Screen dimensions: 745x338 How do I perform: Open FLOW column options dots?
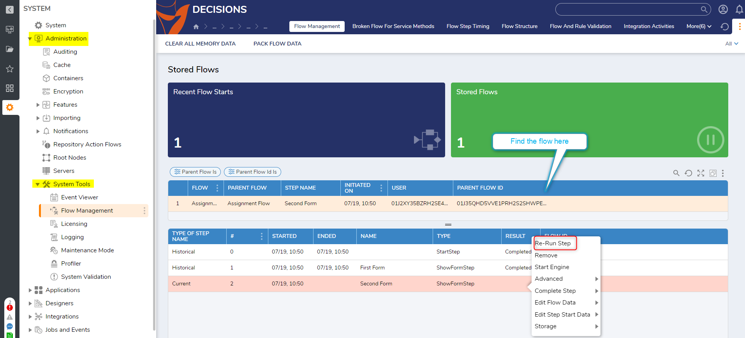click(217, 188)
